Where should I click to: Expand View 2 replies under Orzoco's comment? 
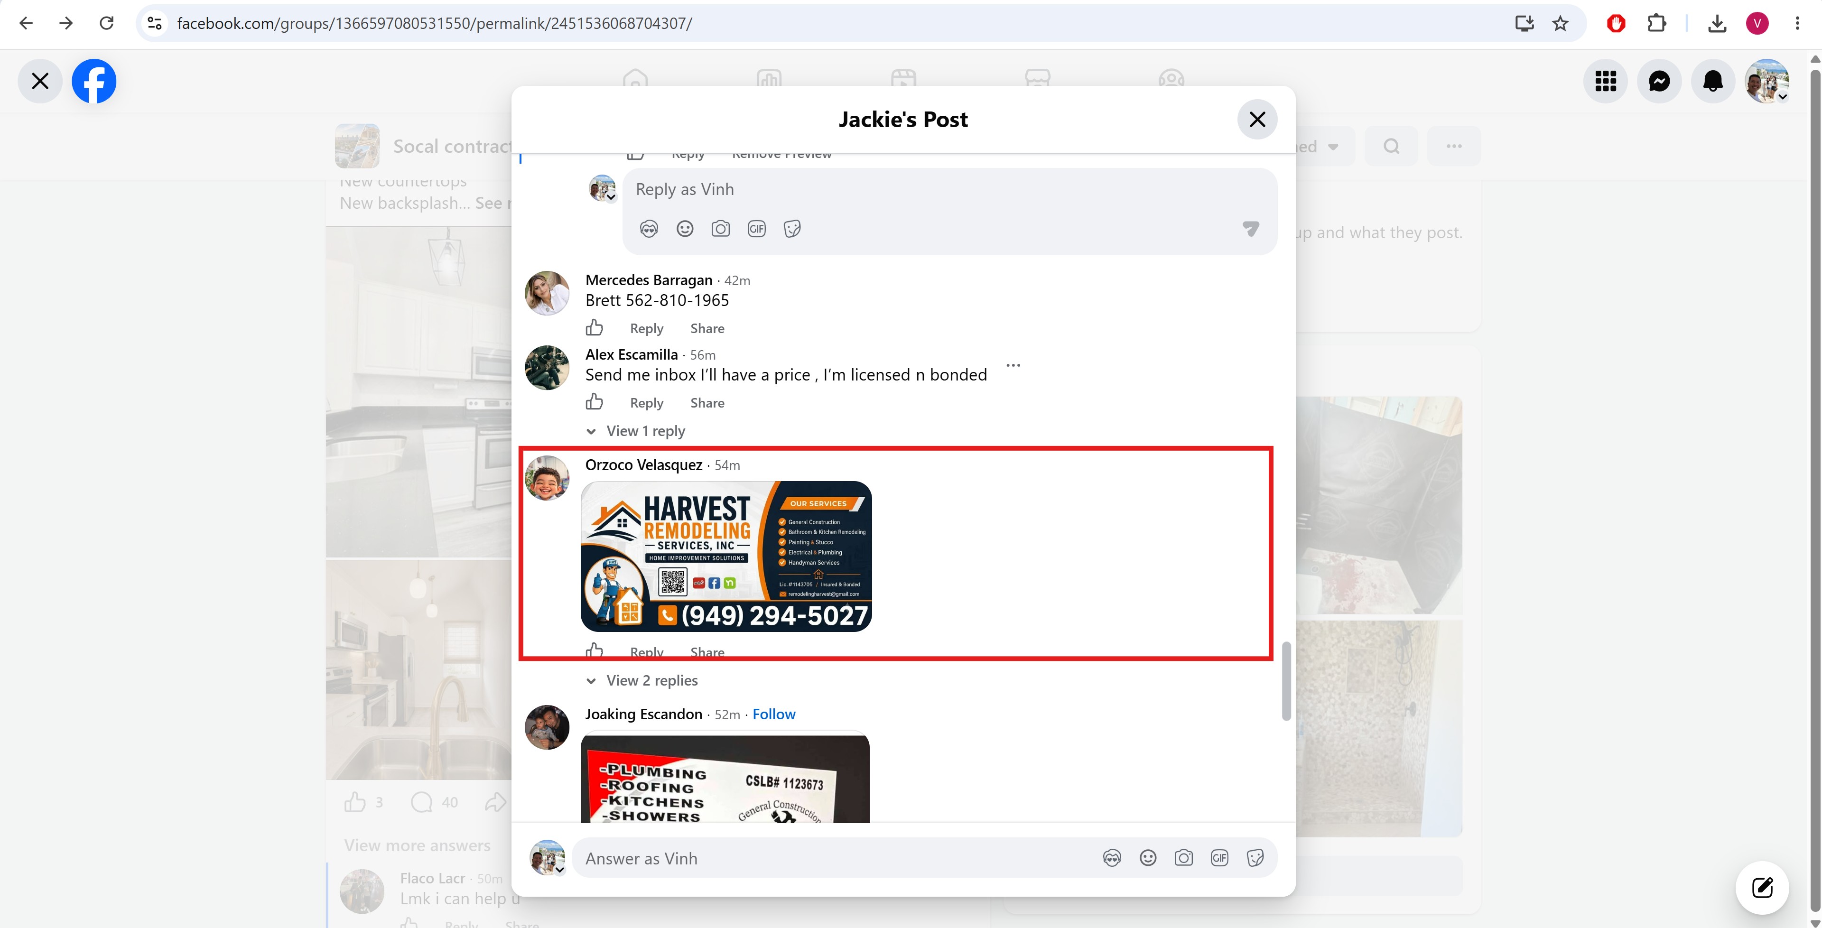tap(642, 680)
